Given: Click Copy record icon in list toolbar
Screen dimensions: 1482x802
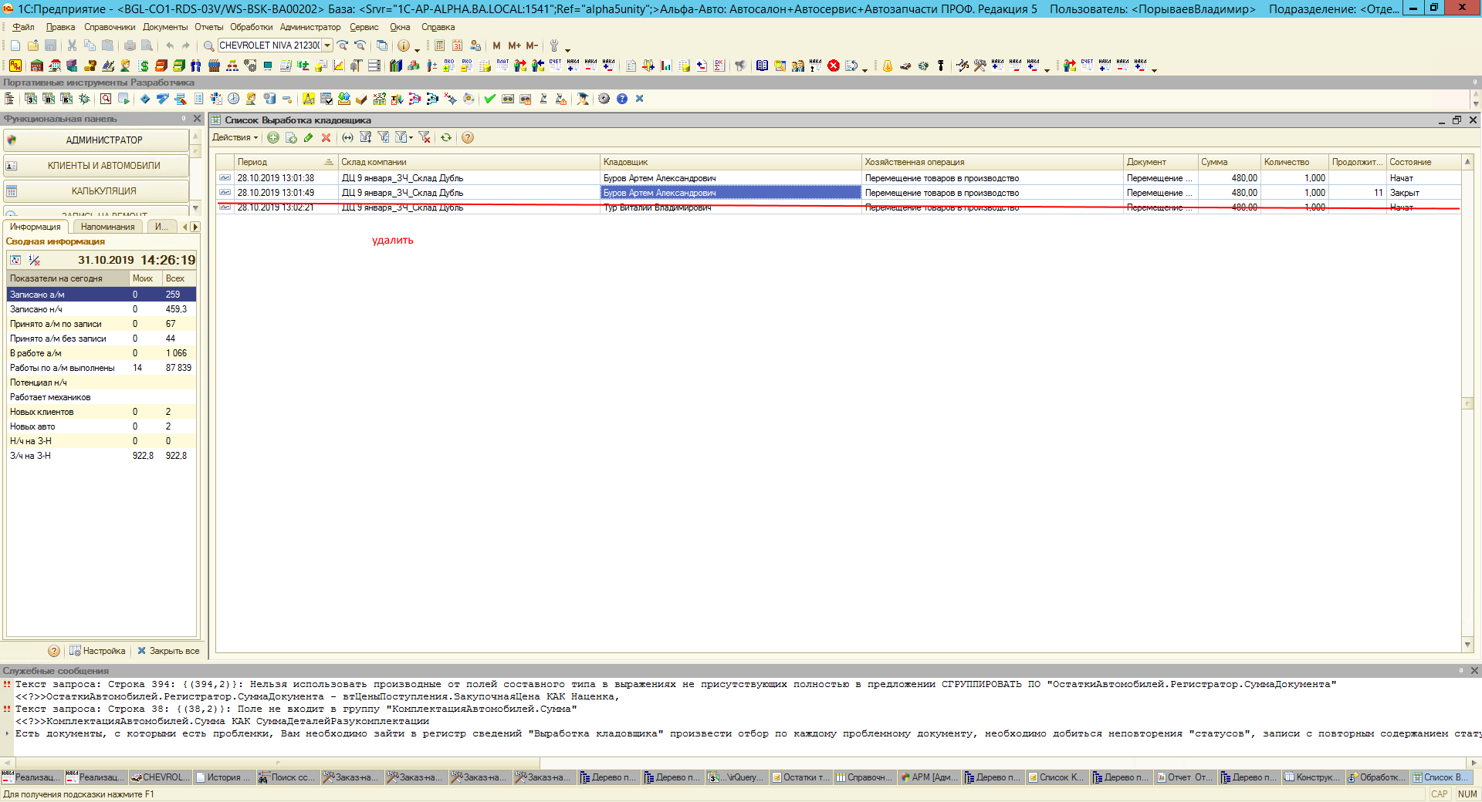Looking at the screenshot, I should 291,138.
